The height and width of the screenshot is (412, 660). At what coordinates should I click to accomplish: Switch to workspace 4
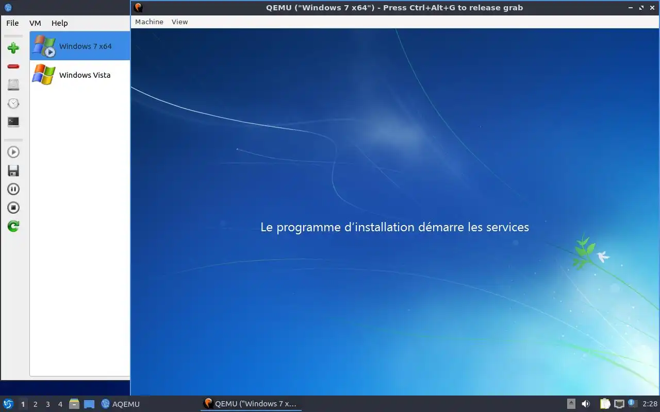coord(60,404)
